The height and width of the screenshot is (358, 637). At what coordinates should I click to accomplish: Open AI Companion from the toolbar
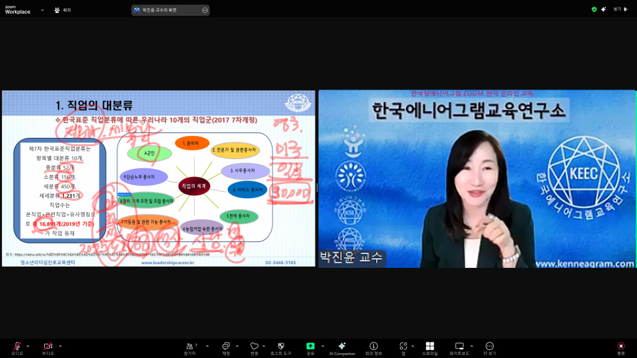[x=342, y=348]
